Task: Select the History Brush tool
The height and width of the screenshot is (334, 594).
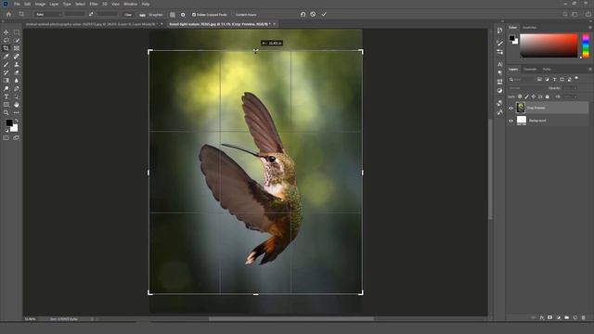Action: coord(6,72)
